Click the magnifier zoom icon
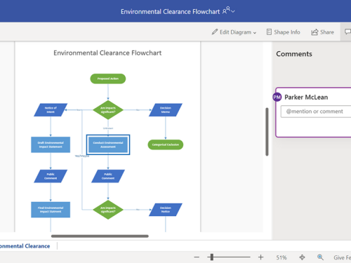Screen dimensions: 351x263 tap(320, 257)
